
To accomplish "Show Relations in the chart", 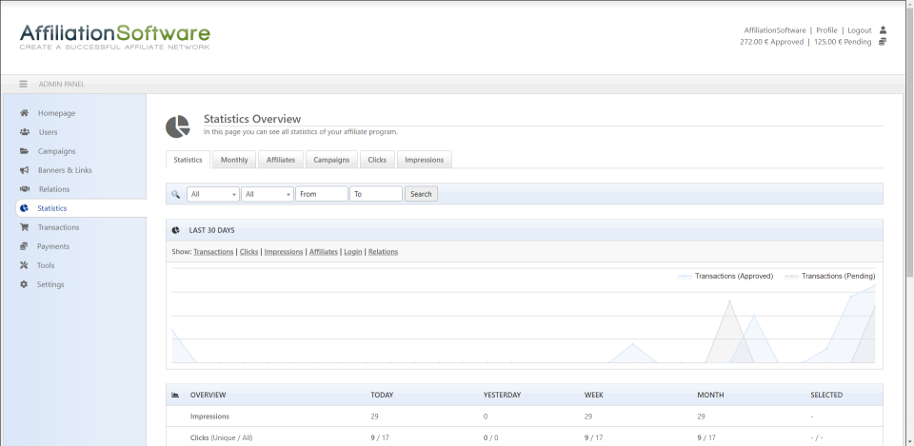I will point(383,252).
